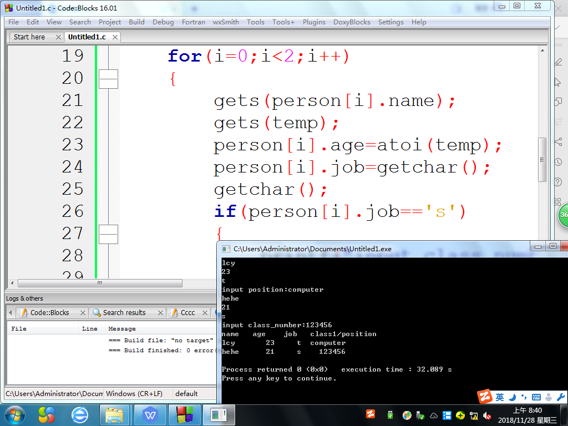Screen dimensions: 568x426
Task: Click the muted volume tray icon
Action: click(487, 415)
